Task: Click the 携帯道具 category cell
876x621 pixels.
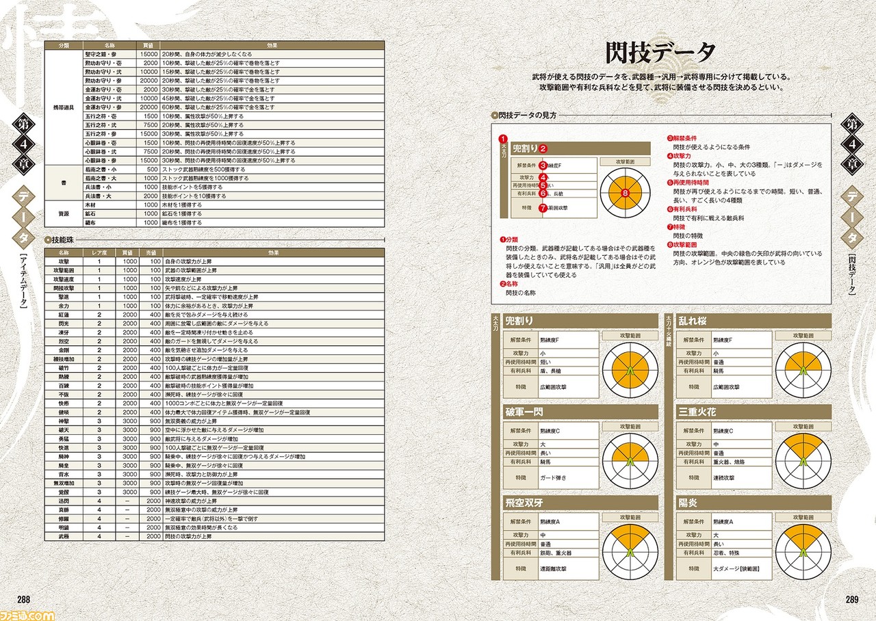Action: 64,109
